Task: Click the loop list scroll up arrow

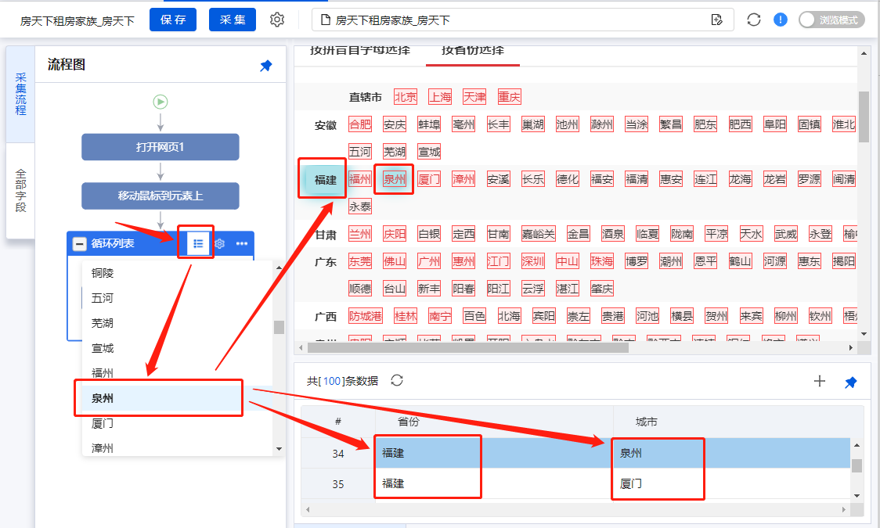Action: 279,268
